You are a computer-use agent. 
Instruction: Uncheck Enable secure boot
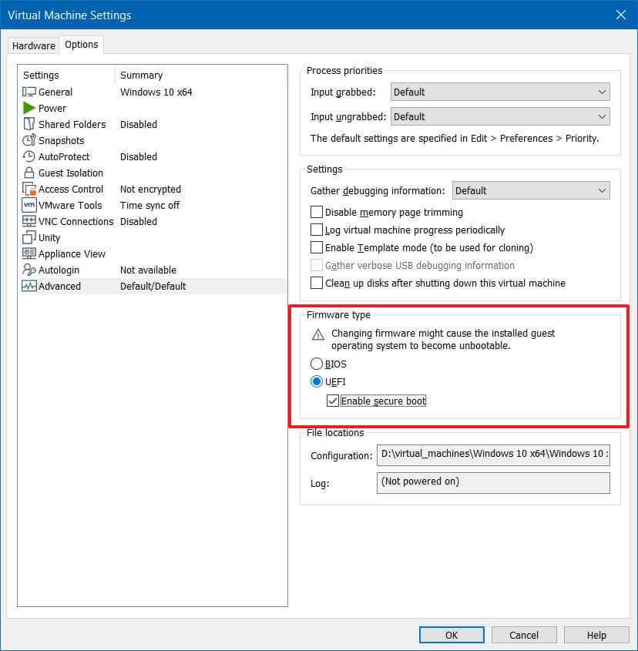click(x=333, y=401)
